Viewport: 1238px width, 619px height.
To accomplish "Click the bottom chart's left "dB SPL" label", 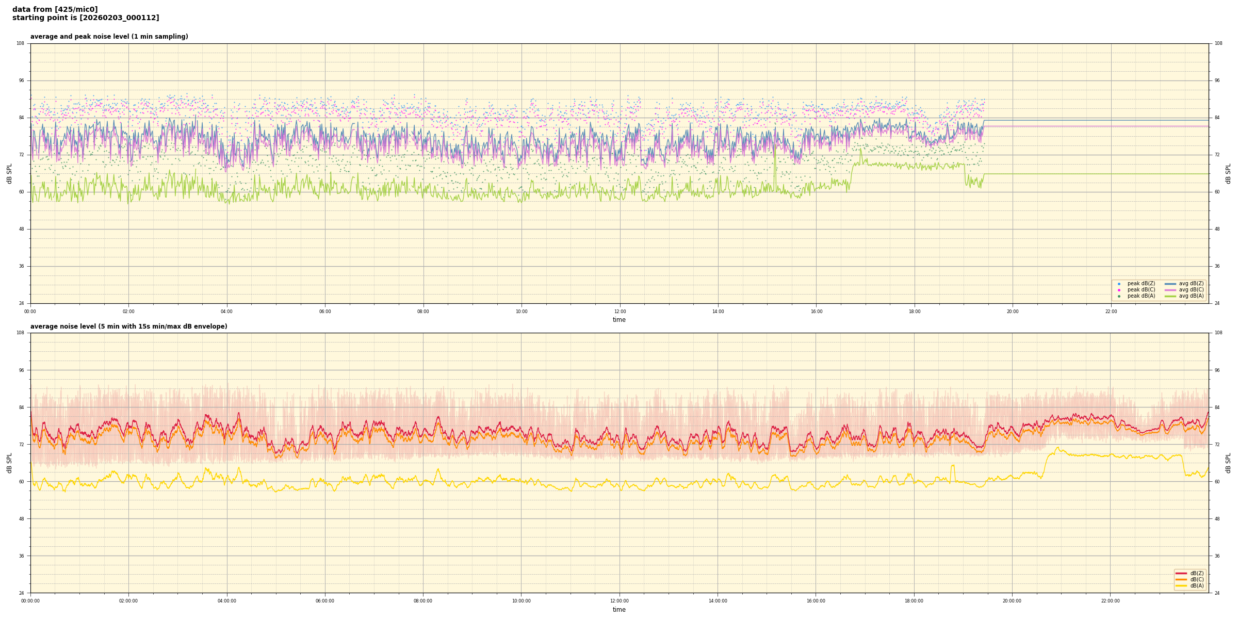I will 9,463.
